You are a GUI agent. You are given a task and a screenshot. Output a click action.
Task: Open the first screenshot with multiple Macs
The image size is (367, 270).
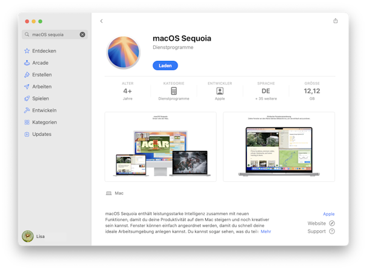pyautogui.click(x=161, y=147)
